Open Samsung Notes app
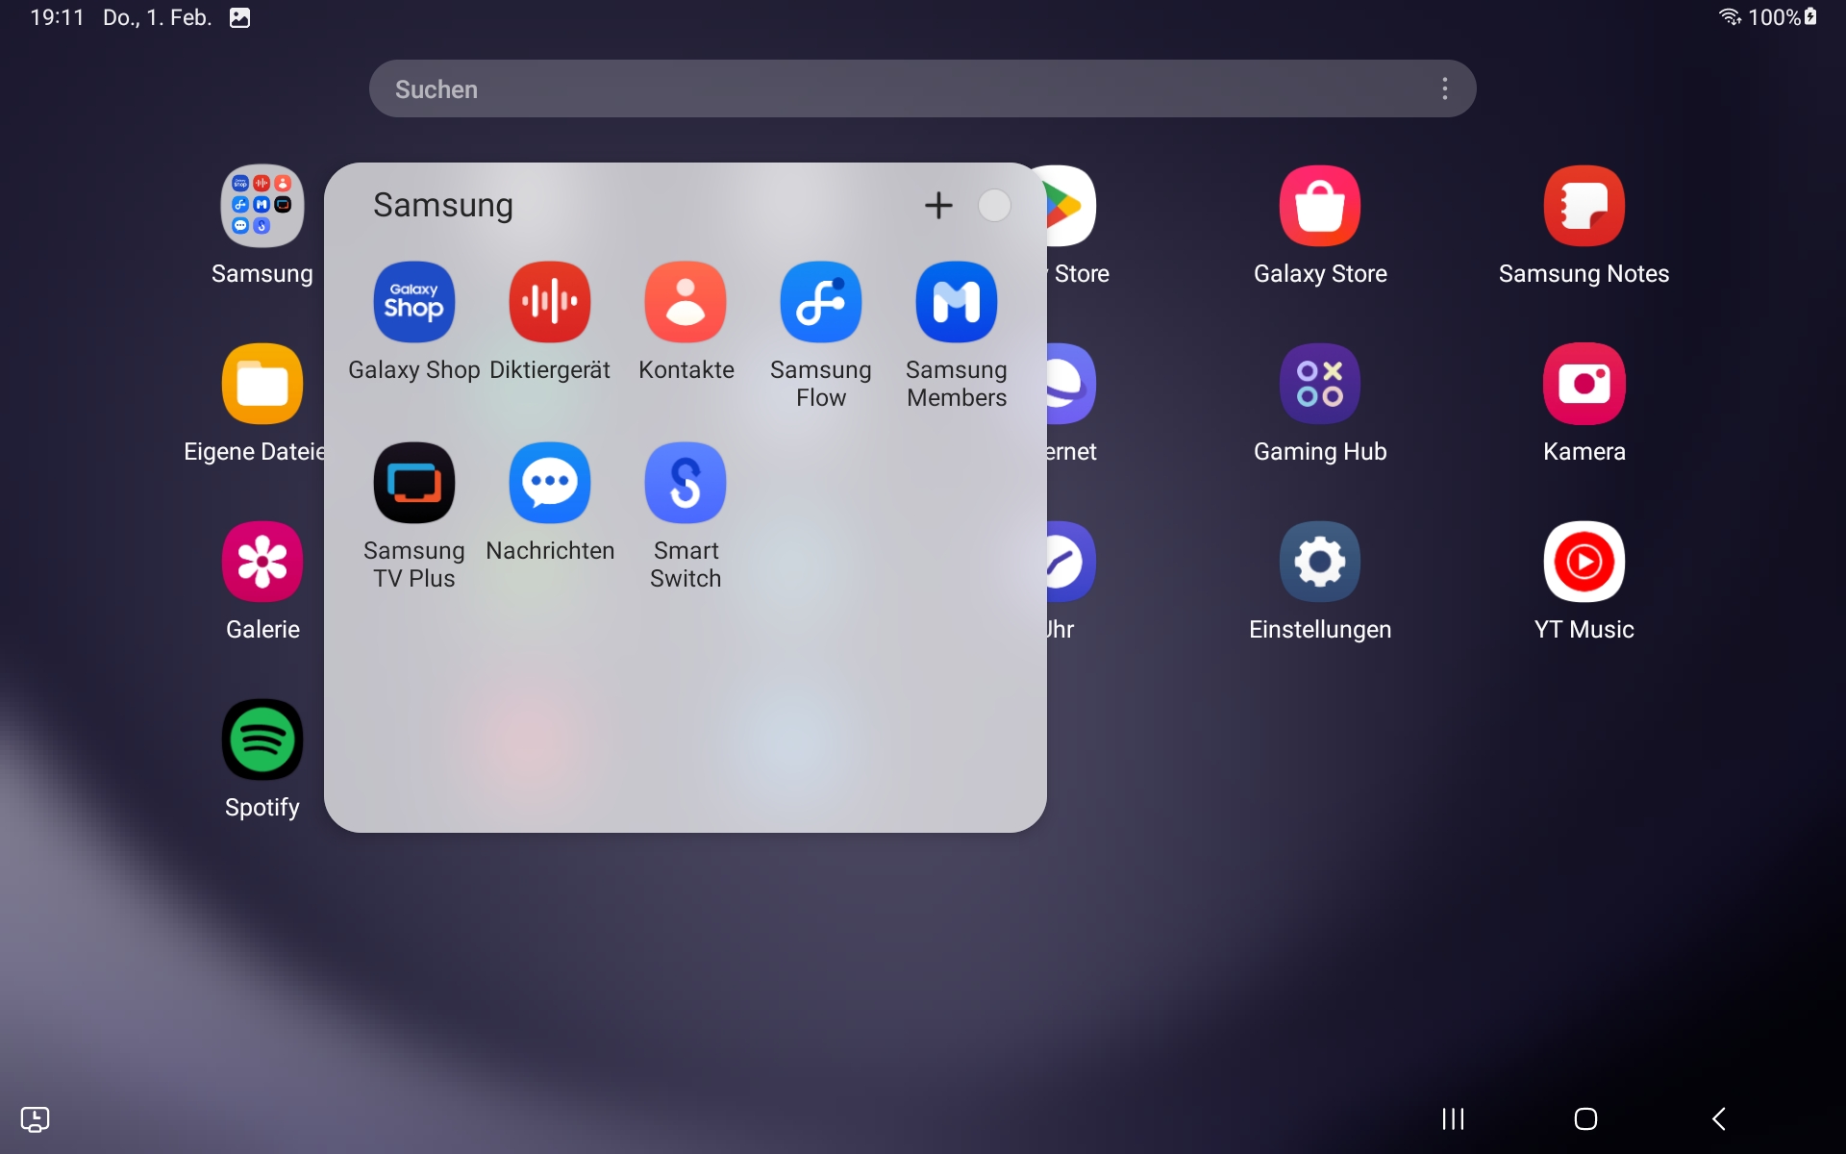 (x=1584, y=206)
